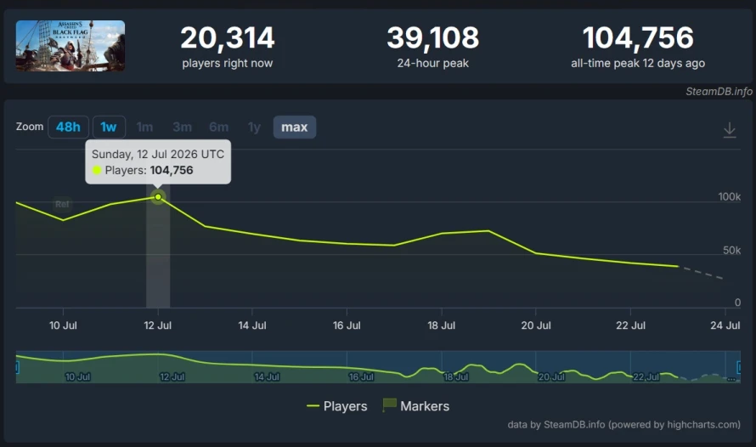Viewport: 756px width, 447px height.
Task: Click the 18 Jul region in navigator
Action: (455, 376)
